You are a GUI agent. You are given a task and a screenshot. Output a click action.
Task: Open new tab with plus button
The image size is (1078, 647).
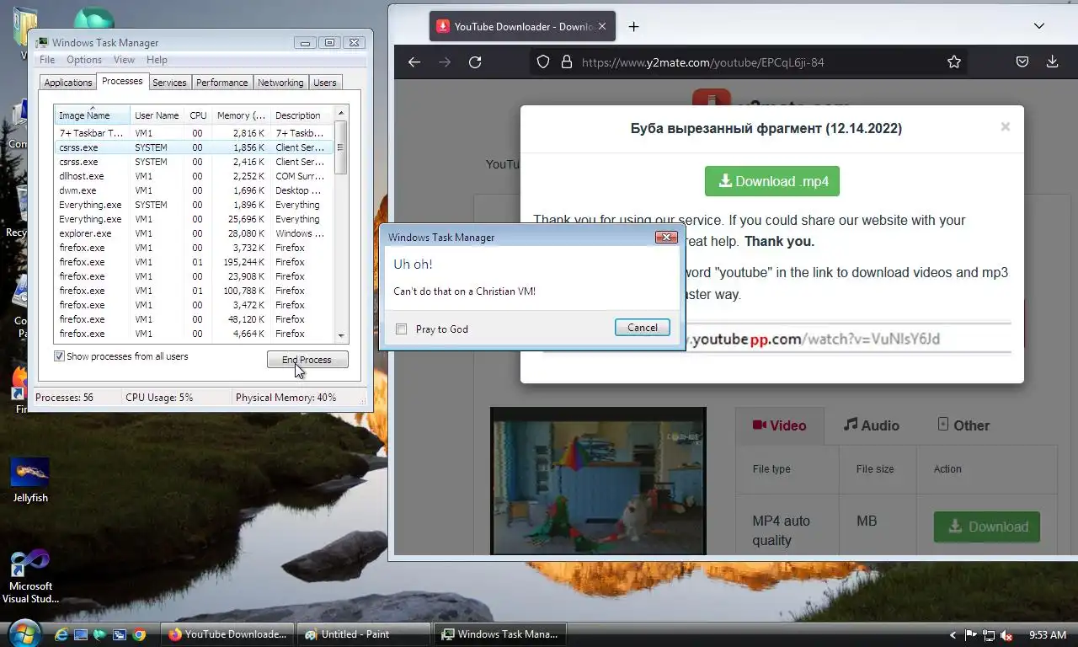pyautogui.click(x=633, y=27)
